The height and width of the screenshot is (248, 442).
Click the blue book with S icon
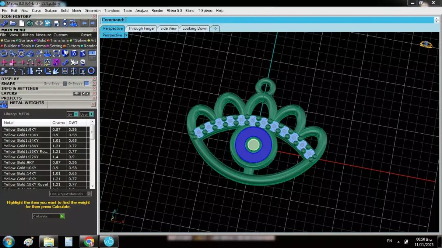(83, 53)
